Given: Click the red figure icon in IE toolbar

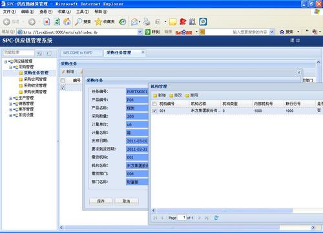Looking at the screenshot, I should 183,21.
